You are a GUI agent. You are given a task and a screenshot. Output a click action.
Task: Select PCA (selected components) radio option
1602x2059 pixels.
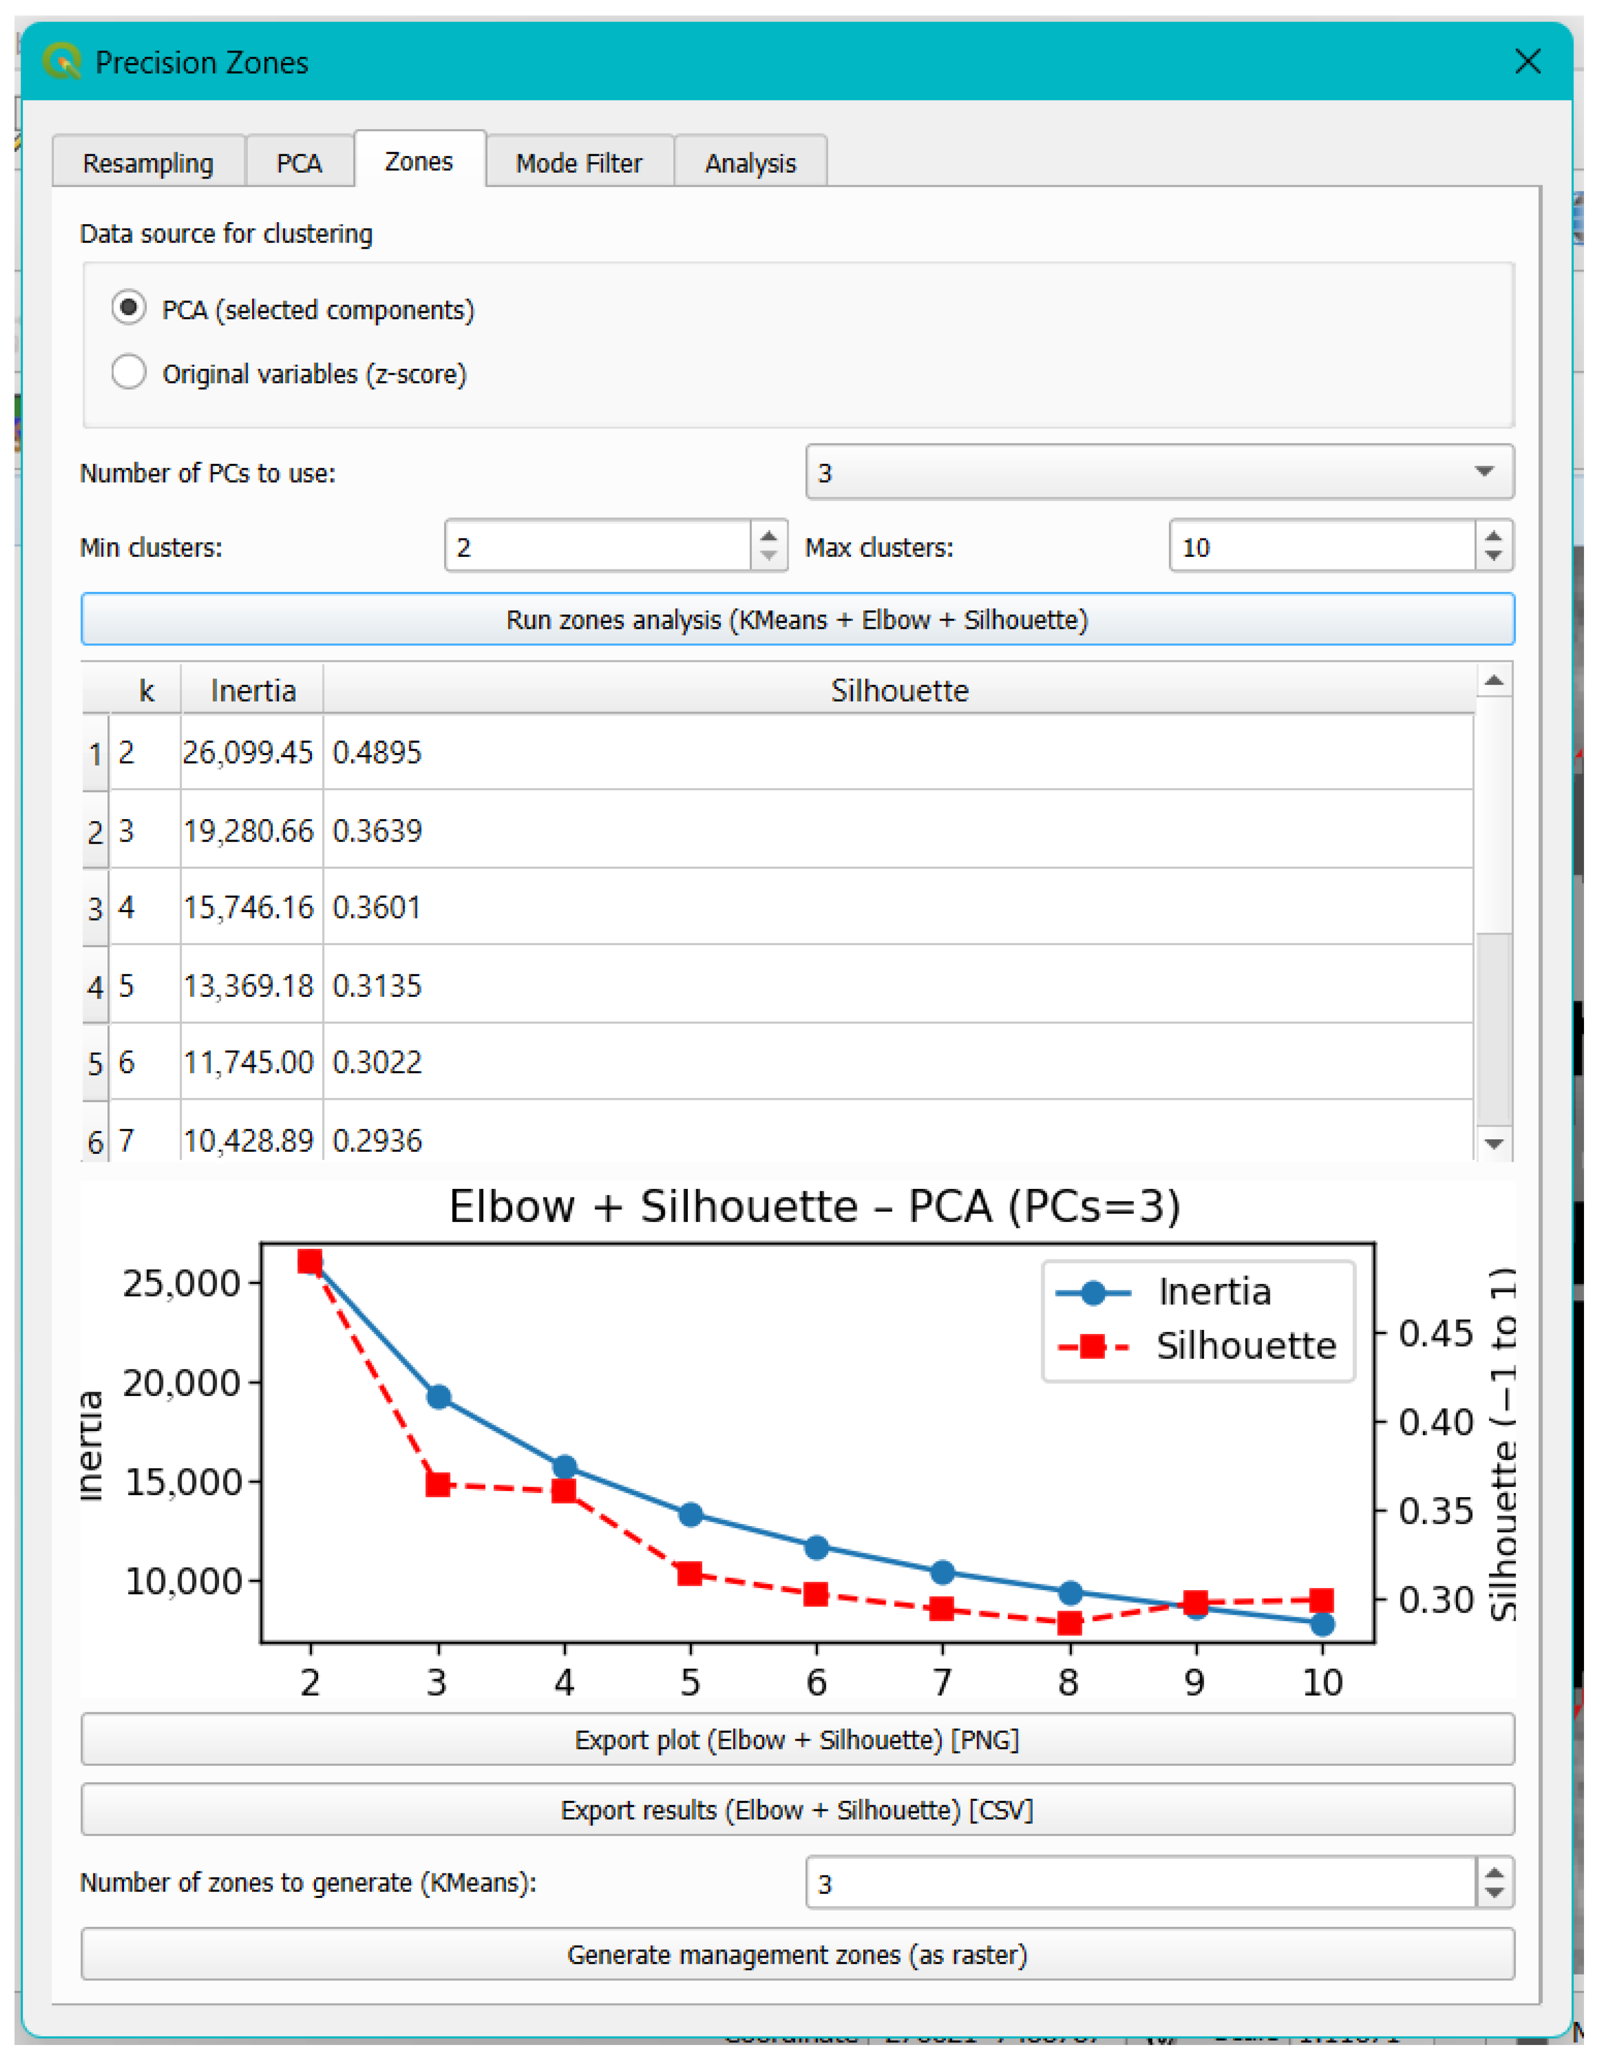(x=129, y=308)
